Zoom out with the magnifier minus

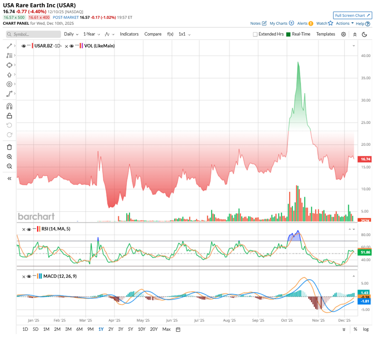click(9, 166)
